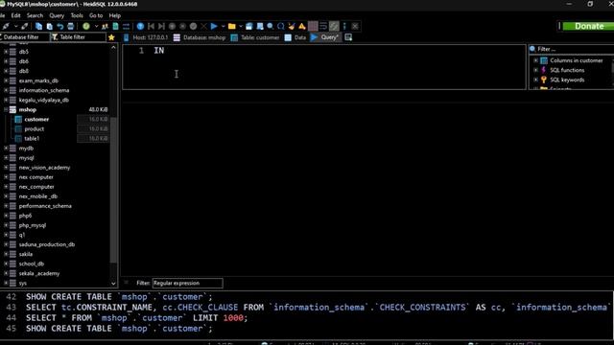The height and width of the screenshot is (345, 614).
Task: Open SQL file with folder icon
Action: (x=232, y=26)
